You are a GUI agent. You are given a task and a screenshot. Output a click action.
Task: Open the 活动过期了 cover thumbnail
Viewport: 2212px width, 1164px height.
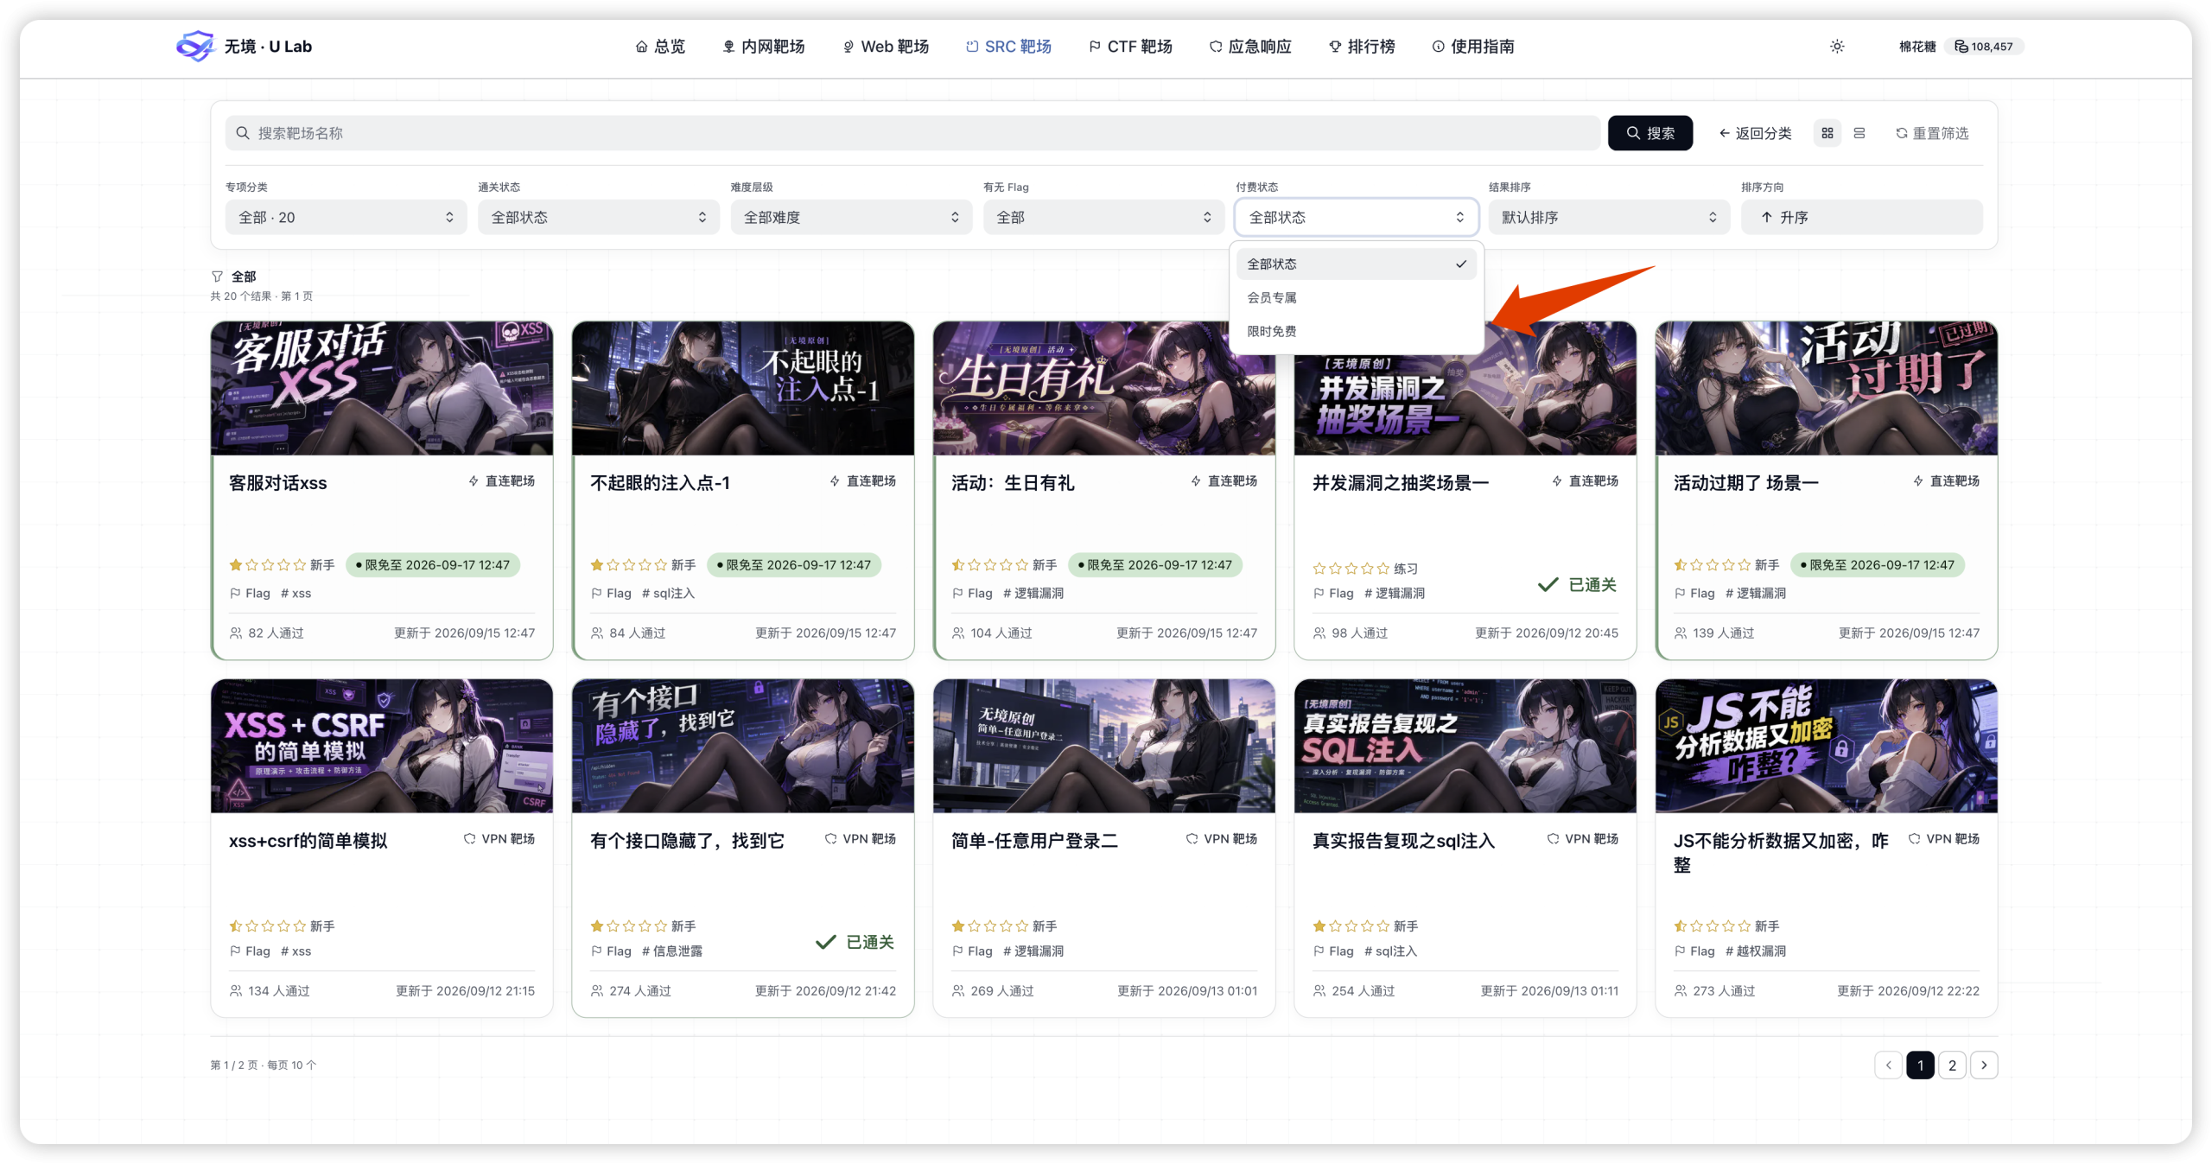[x=1827, y=388]
